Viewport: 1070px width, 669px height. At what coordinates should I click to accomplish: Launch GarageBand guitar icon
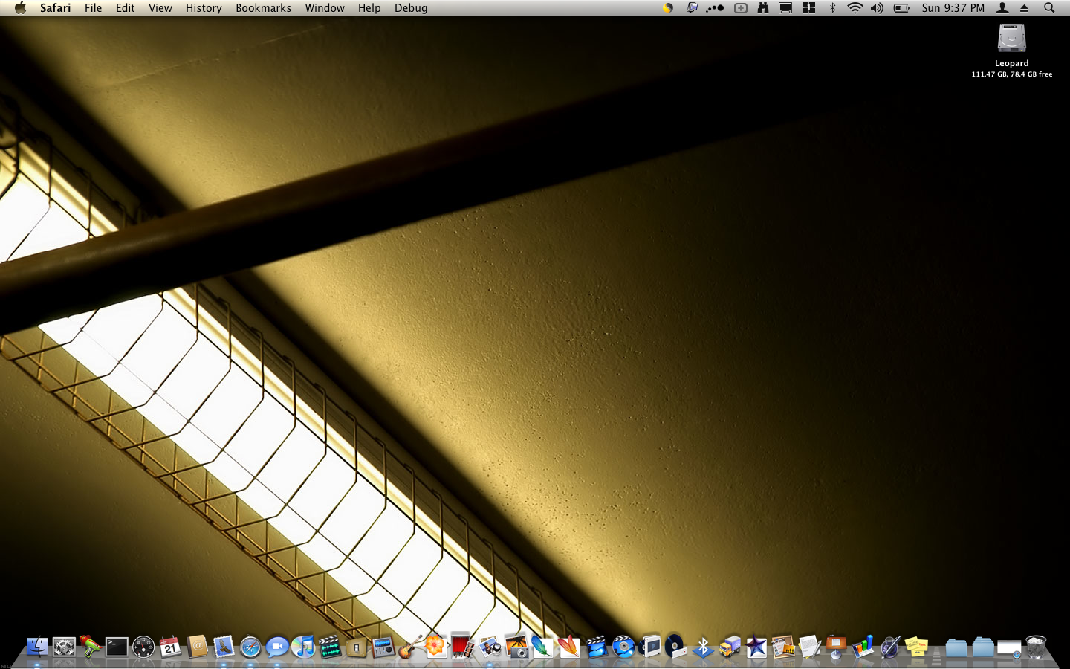(x=410, y=647)
